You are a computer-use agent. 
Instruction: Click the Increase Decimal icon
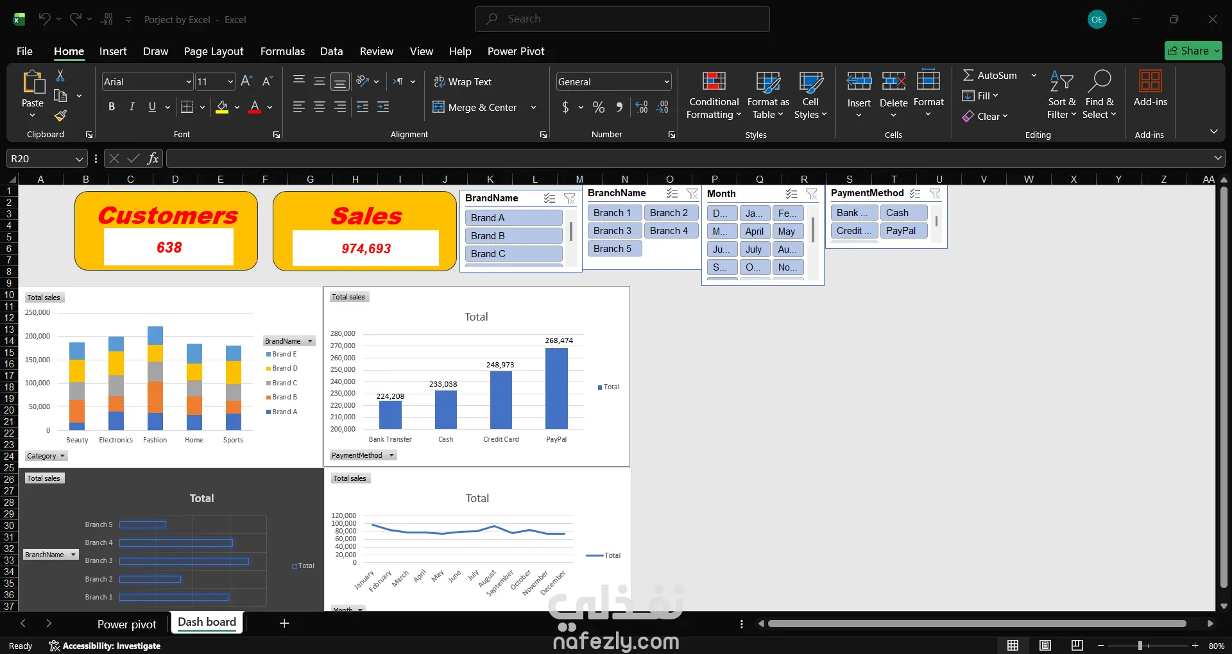[x=642, y=107]
